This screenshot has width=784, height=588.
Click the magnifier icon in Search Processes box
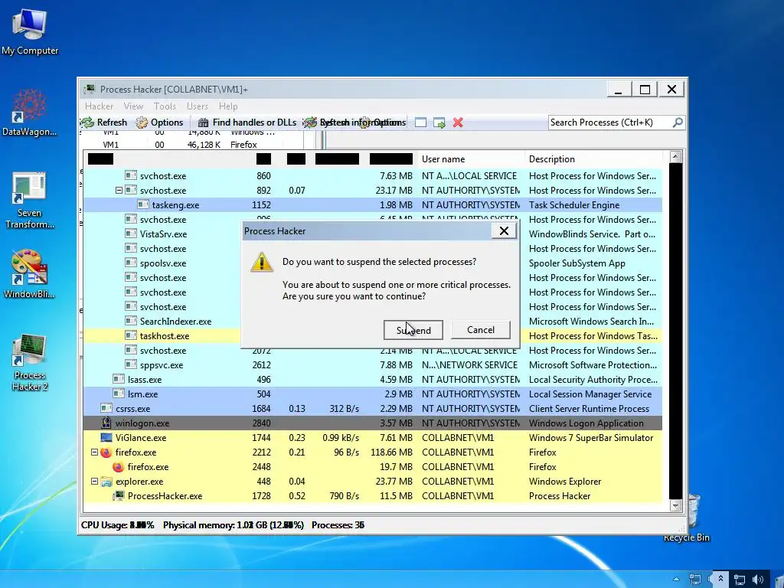pyautogui.click(x=678, y=122)
